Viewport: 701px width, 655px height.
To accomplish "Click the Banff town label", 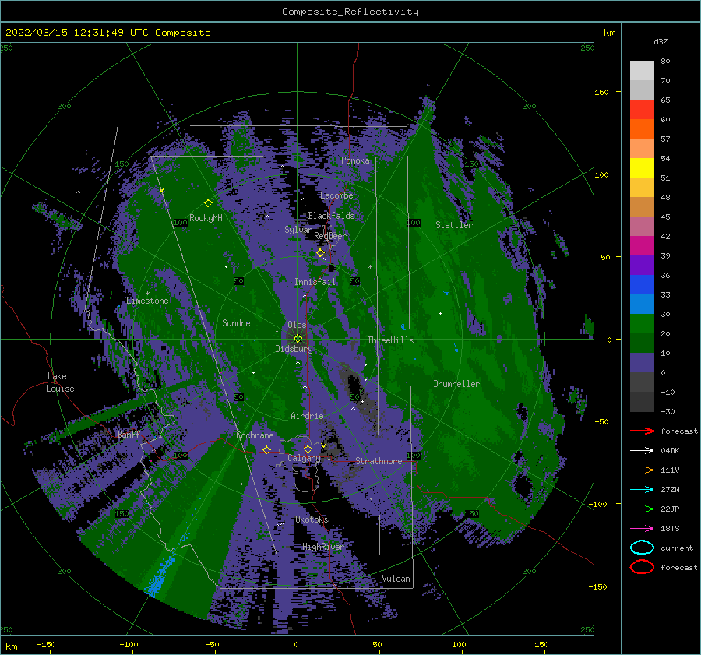I will (x=129, y=434).
